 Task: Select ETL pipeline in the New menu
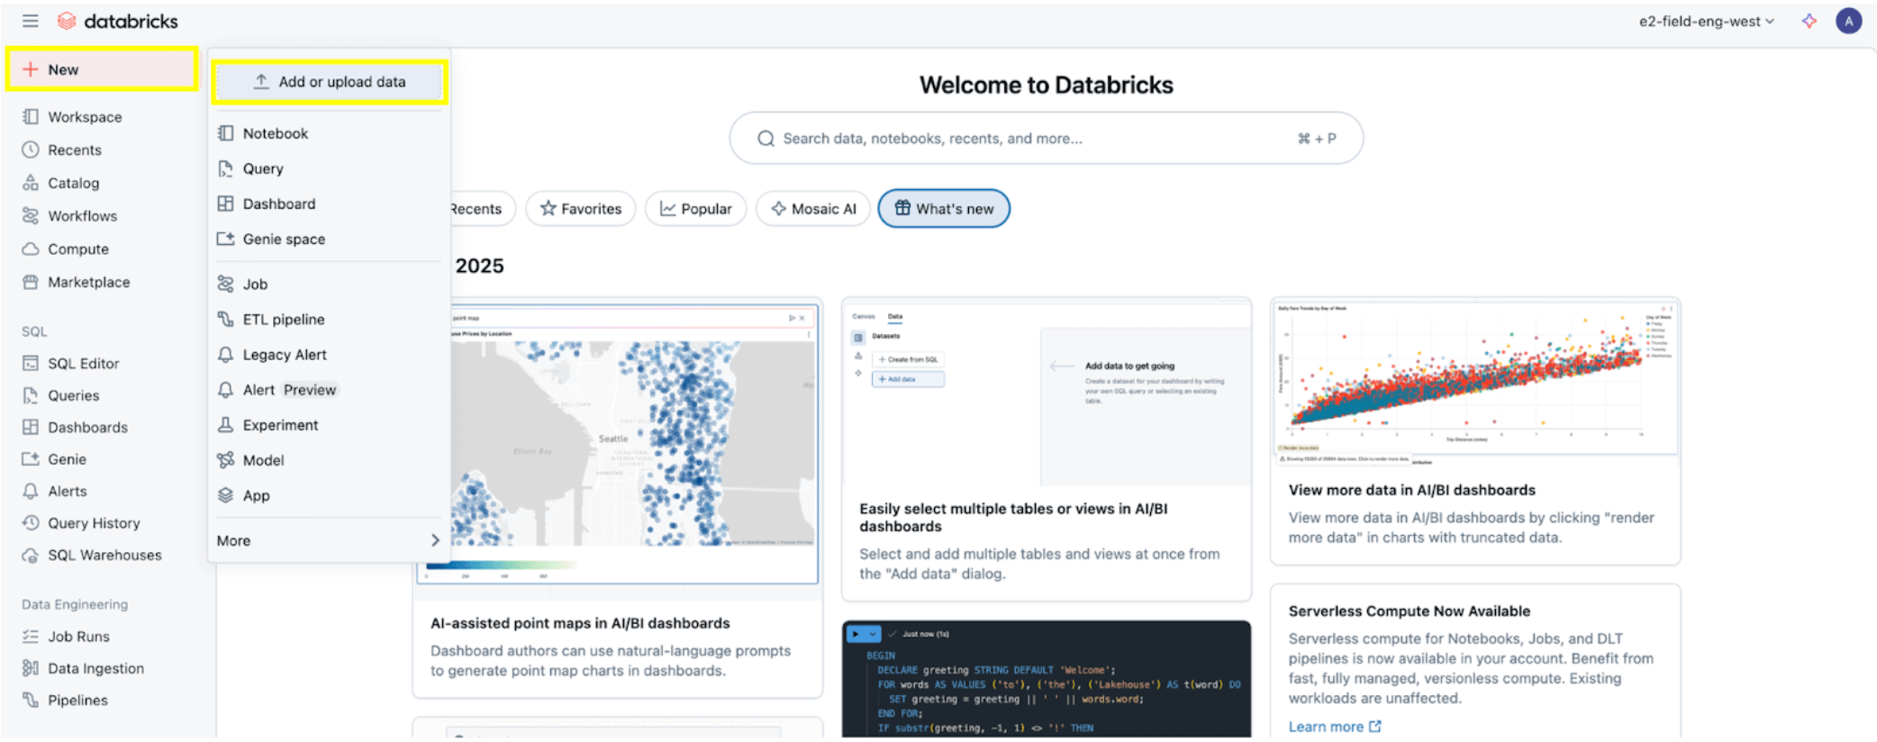283,320
